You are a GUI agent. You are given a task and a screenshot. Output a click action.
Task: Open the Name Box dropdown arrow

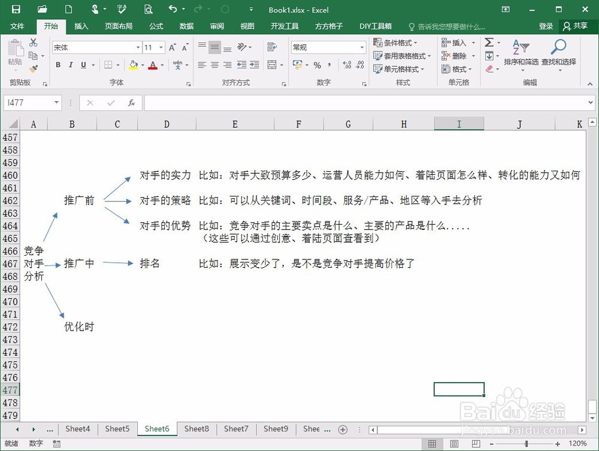coord(56,102)
